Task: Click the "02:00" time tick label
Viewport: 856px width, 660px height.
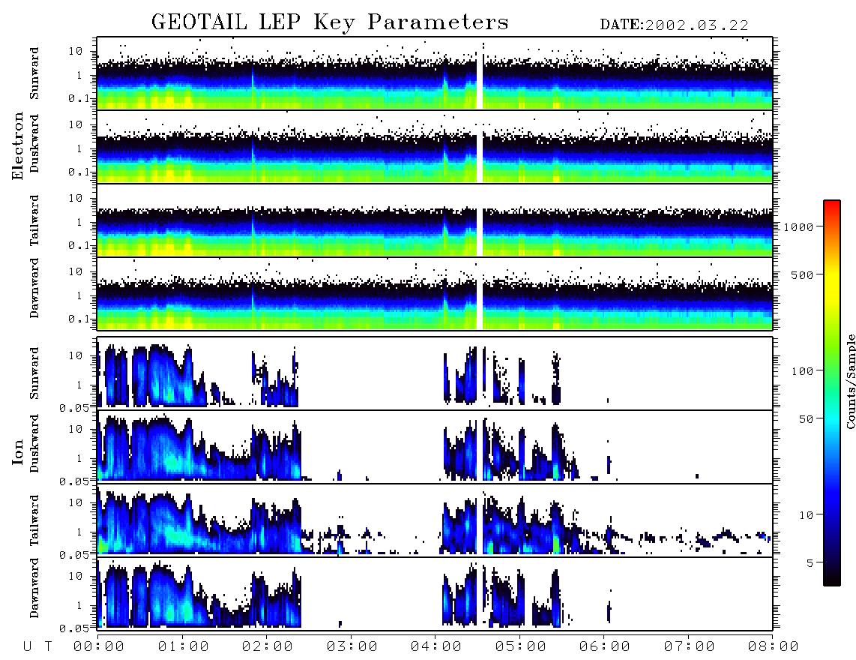Action: pos(268,647)
